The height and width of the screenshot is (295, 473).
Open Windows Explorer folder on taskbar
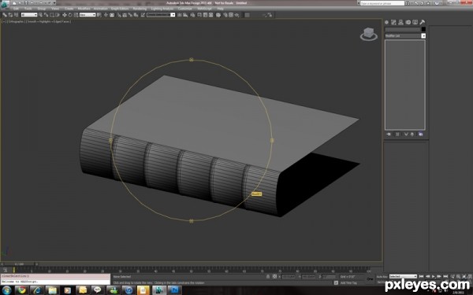tap(53, 289)
